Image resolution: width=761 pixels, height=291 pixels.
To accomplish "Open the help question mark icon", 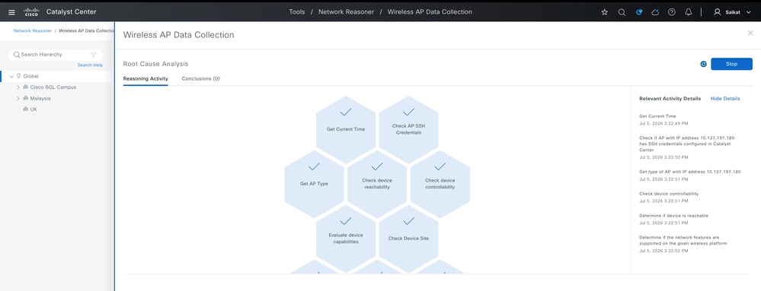I will coord(672,12).
